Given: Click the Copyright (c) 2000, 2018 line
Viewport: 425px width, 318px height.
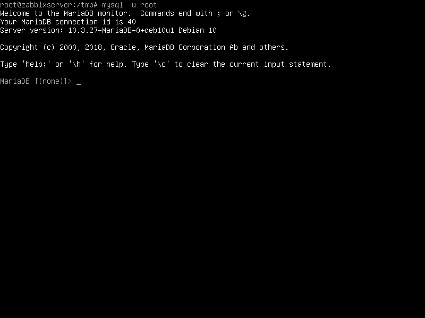Looking at the screenshot, I should [144, 47].
